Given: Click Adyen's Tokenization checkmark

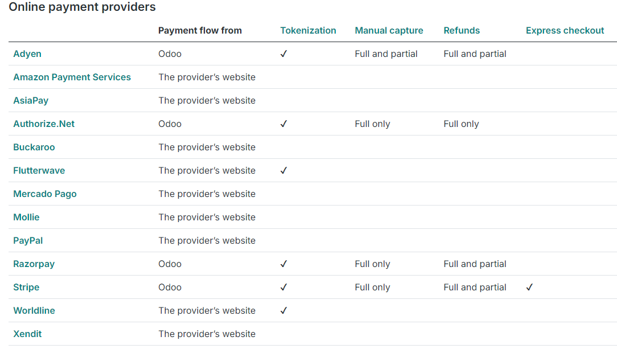Looking at the screenshot, I should [x=283, y=54].
